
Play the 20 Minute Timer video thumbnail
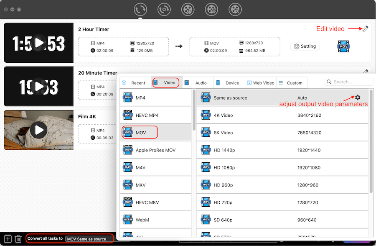pos(39,87)
